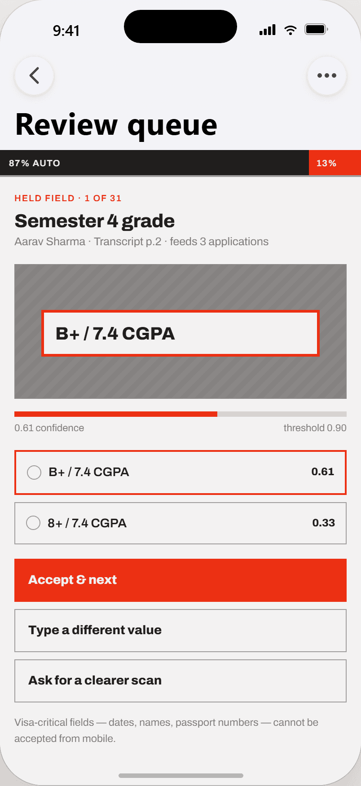
Task: Click the 87% AUTO bar segment
Action: pos(154,163)
